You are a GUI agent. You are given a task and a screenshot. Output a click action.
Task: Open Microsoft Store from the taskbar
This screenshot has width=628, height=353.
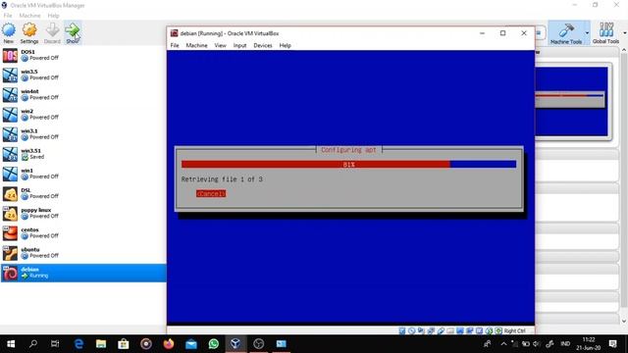(x=124, y=344)
